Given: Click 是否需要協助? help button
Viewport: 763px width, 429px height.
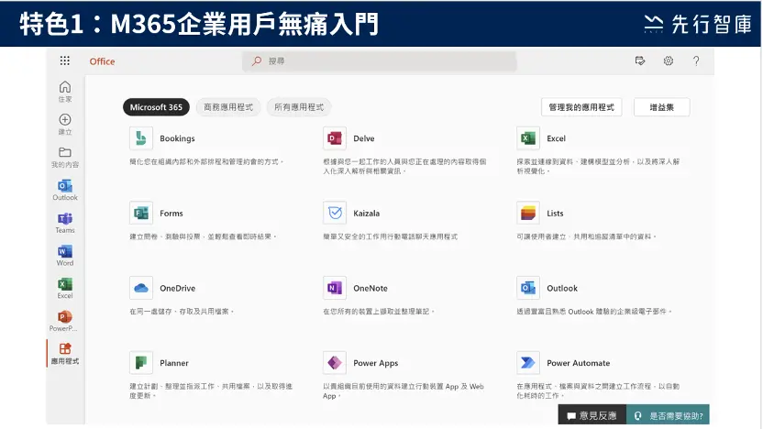Looking at the screenshot, I should click(669, 415).
